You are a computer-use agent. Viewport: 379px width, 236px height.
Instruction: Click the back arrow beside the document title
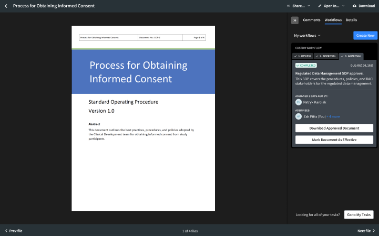(6, 6)
